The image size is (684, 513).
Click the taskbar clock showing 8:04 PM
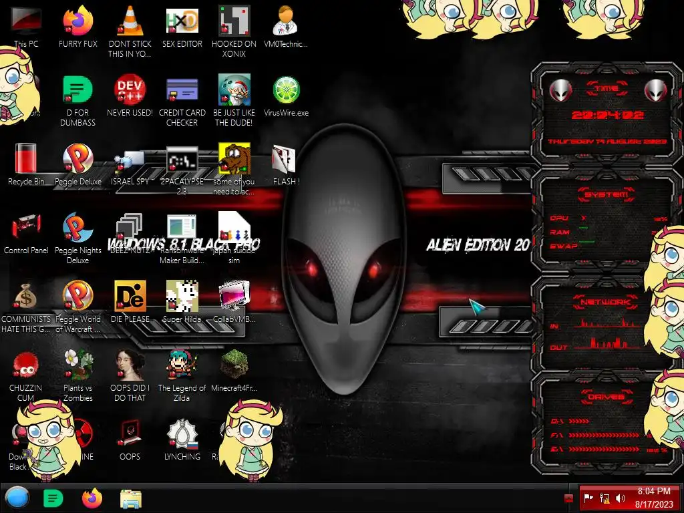pyautogui.click(x=654, y=498)
